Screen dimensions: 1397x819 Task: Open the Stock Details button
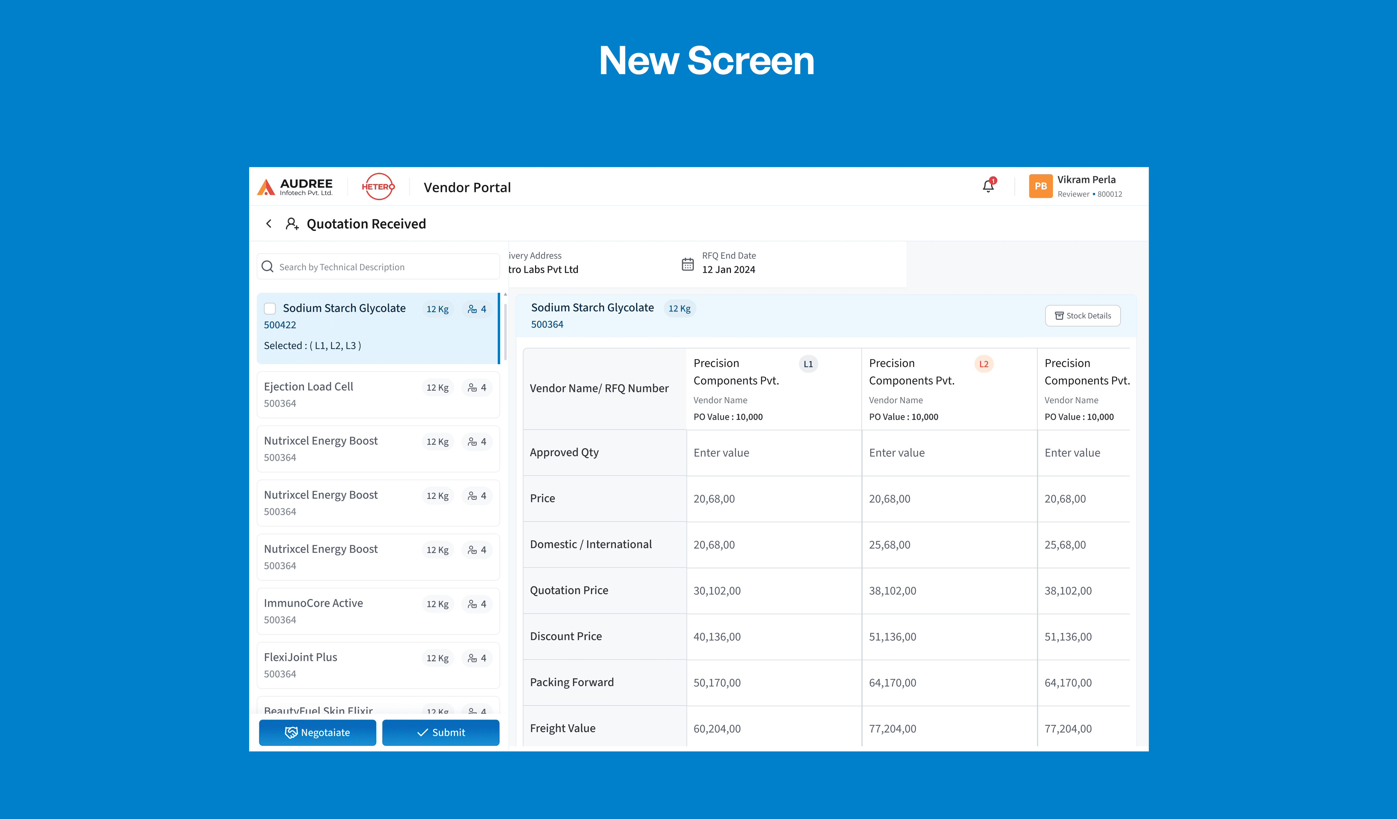1082,316
